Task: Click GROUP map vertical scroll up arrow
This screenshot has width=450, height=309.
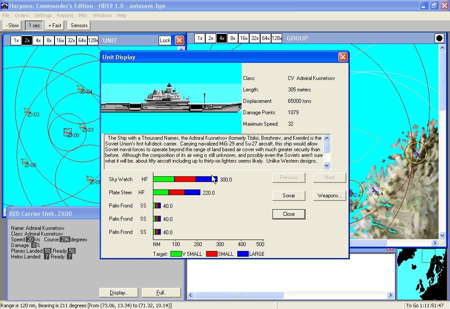Action: 442,47
